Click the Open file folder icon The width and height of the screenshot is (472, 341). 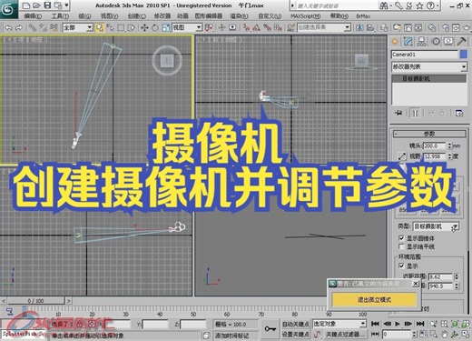(x=36, y=5)
